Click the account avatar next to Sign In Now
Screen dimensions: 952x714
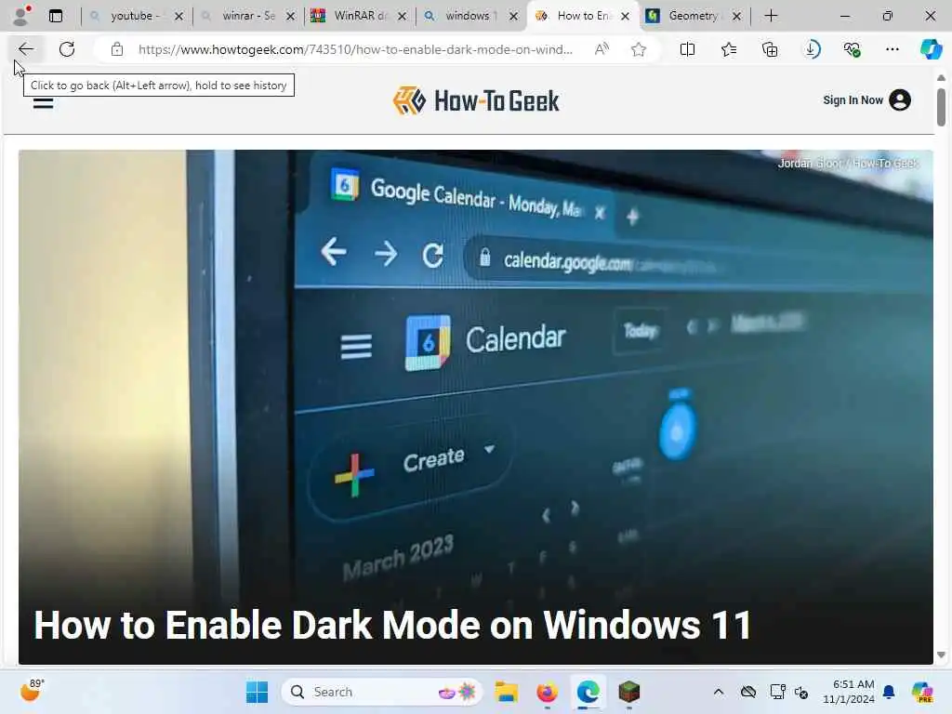click(900, 100)
